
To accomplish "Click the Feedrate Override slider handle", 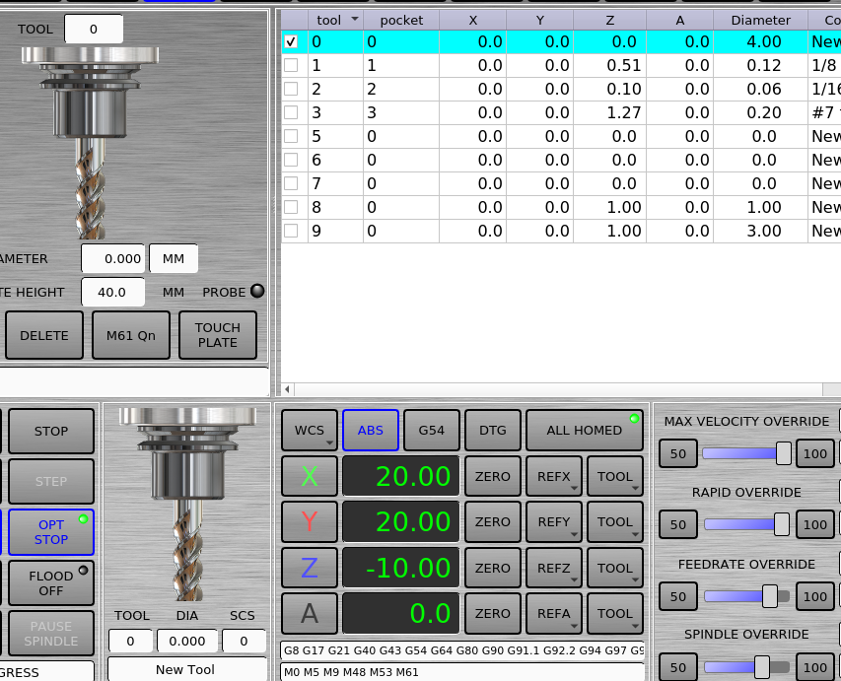I will point(770,596).
